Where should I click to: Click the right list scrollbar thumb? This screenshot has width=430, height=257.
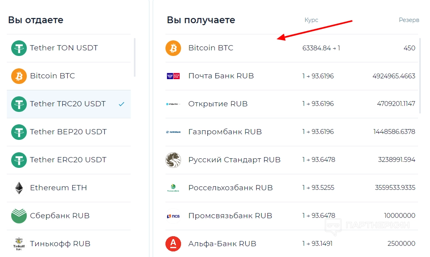(x=420, y=76)
